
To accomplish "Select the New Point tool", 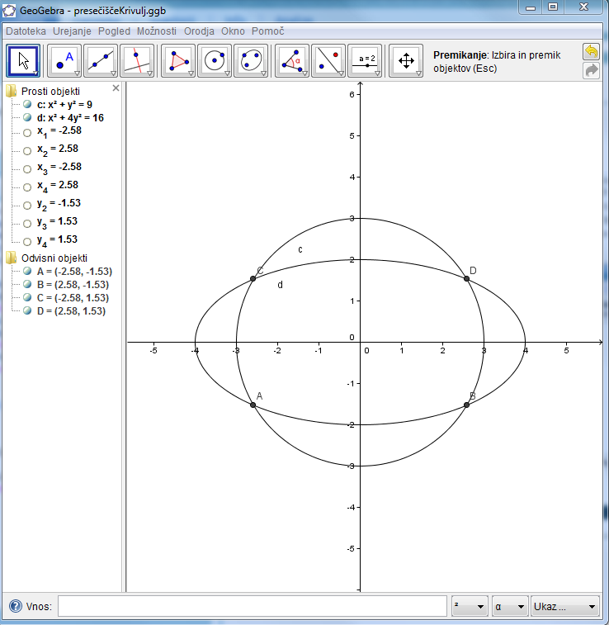I will point(64,61).
